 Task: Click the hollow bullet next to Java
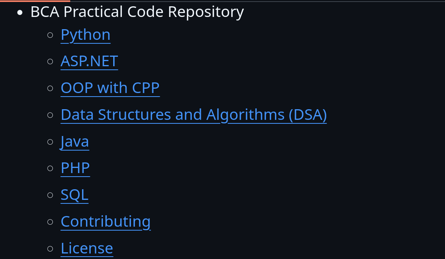(50, 142)
